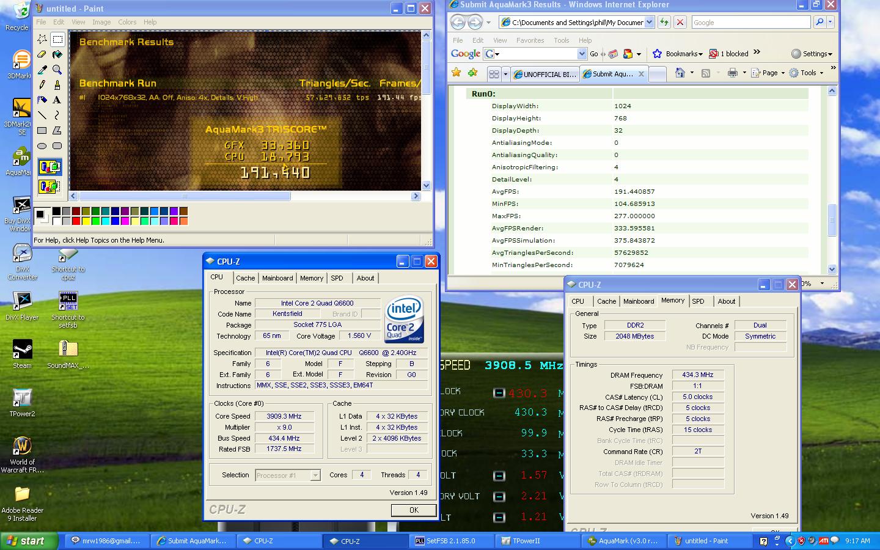Choose the Fill With Color bucket tool
This screenshot has width=880, height=550.
[57, 54]
